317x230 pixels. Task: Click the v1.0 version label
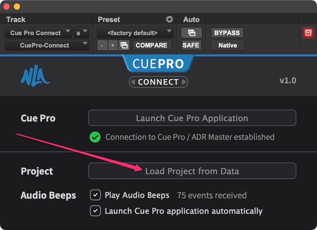(288, 81)
